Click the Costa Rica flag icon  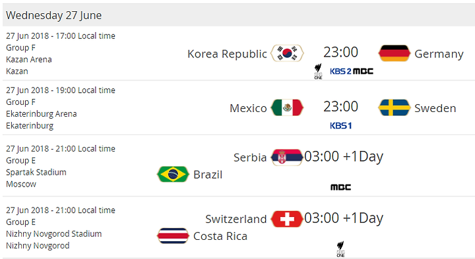[x=173, y=236]
